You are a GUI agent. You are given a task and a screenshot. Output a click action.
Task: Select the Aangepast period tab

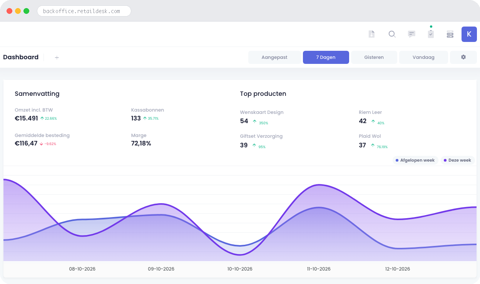274,57
